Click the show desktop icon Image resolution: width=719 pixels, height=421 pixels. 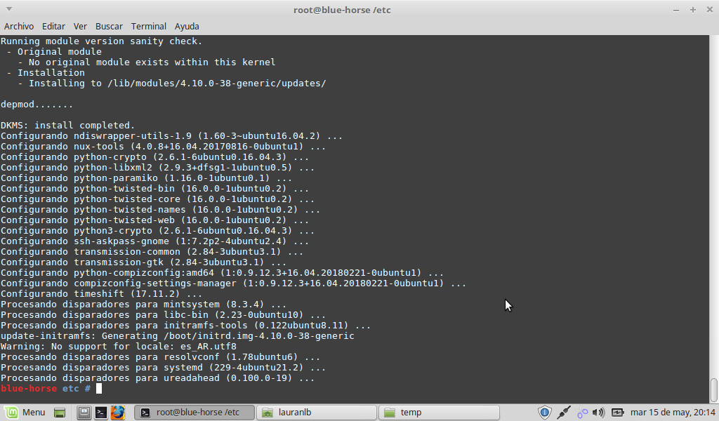click(60, 412)
